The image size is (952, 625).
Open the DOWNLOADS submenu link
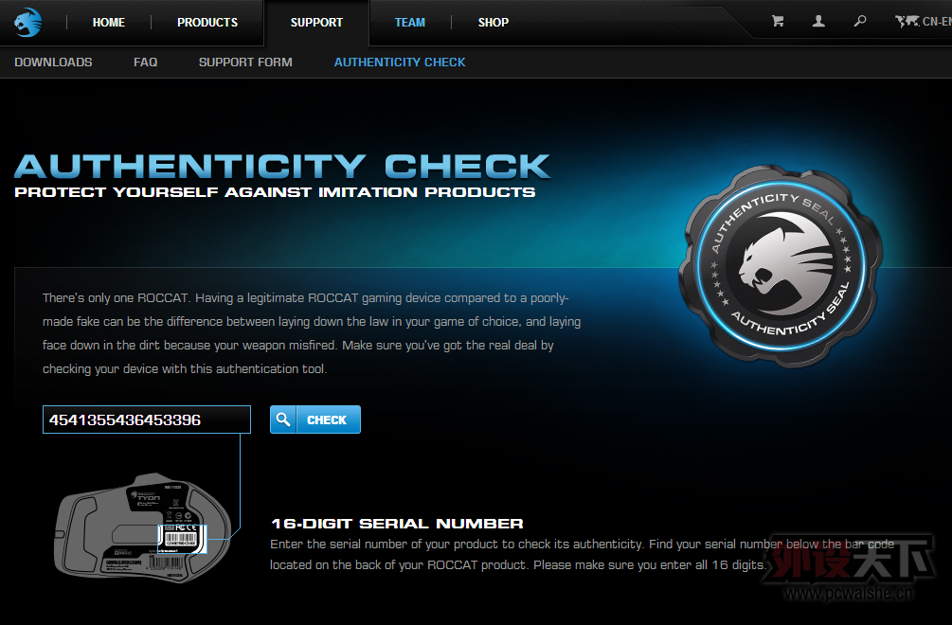pos(53,62)
